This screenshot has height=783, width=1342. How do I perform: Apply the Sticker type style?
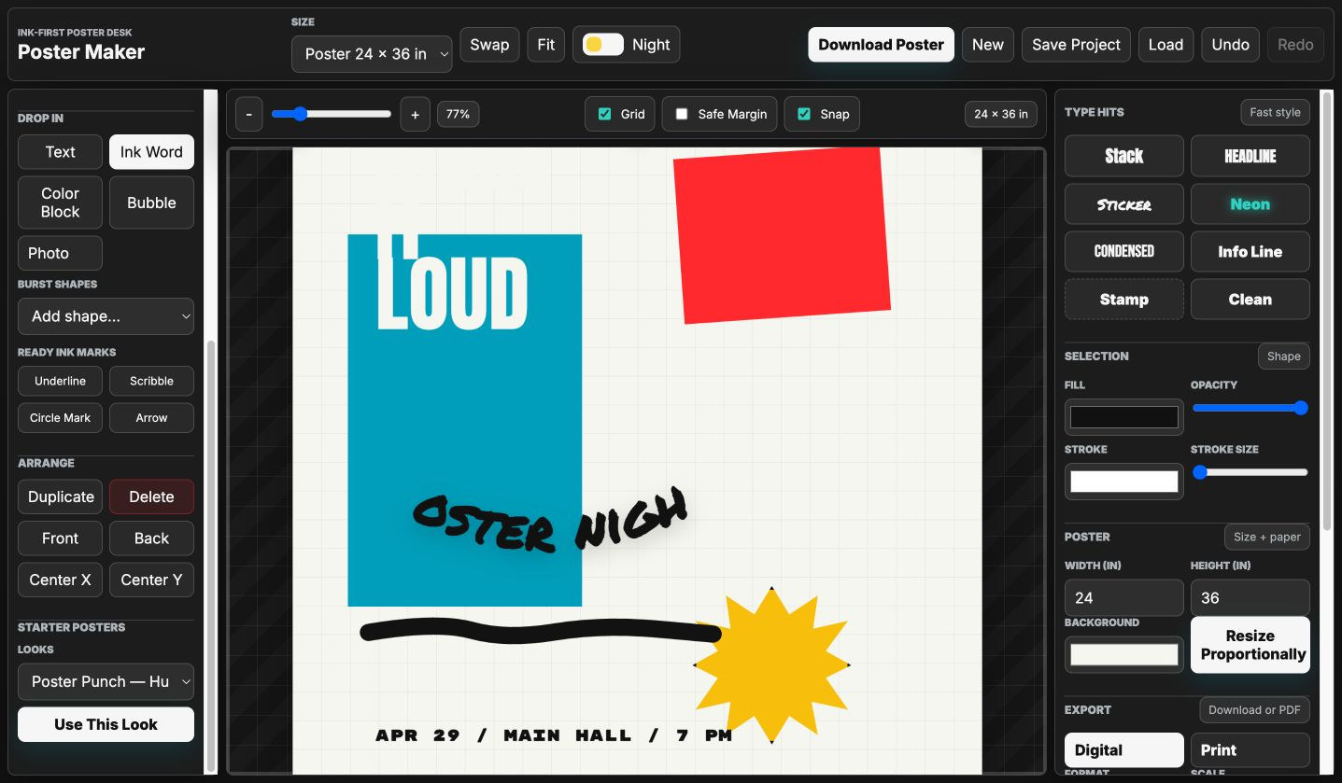pos(1124,204)
